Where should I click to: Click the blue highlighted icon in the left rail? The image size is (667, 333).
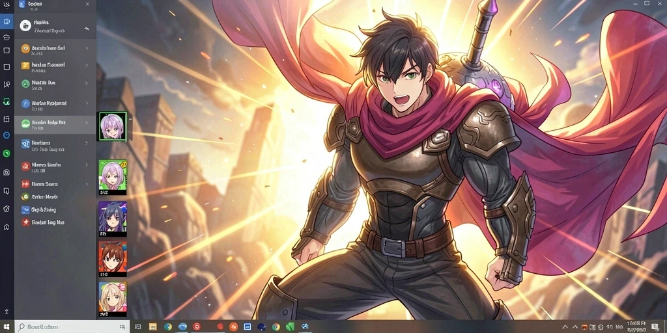[x=7, y=21]
